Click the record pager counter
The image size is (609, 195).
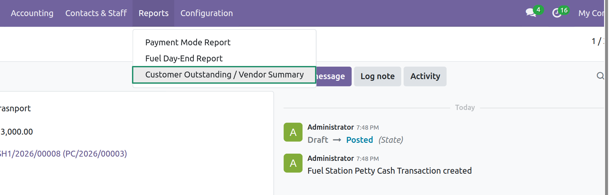coord(598,41)
